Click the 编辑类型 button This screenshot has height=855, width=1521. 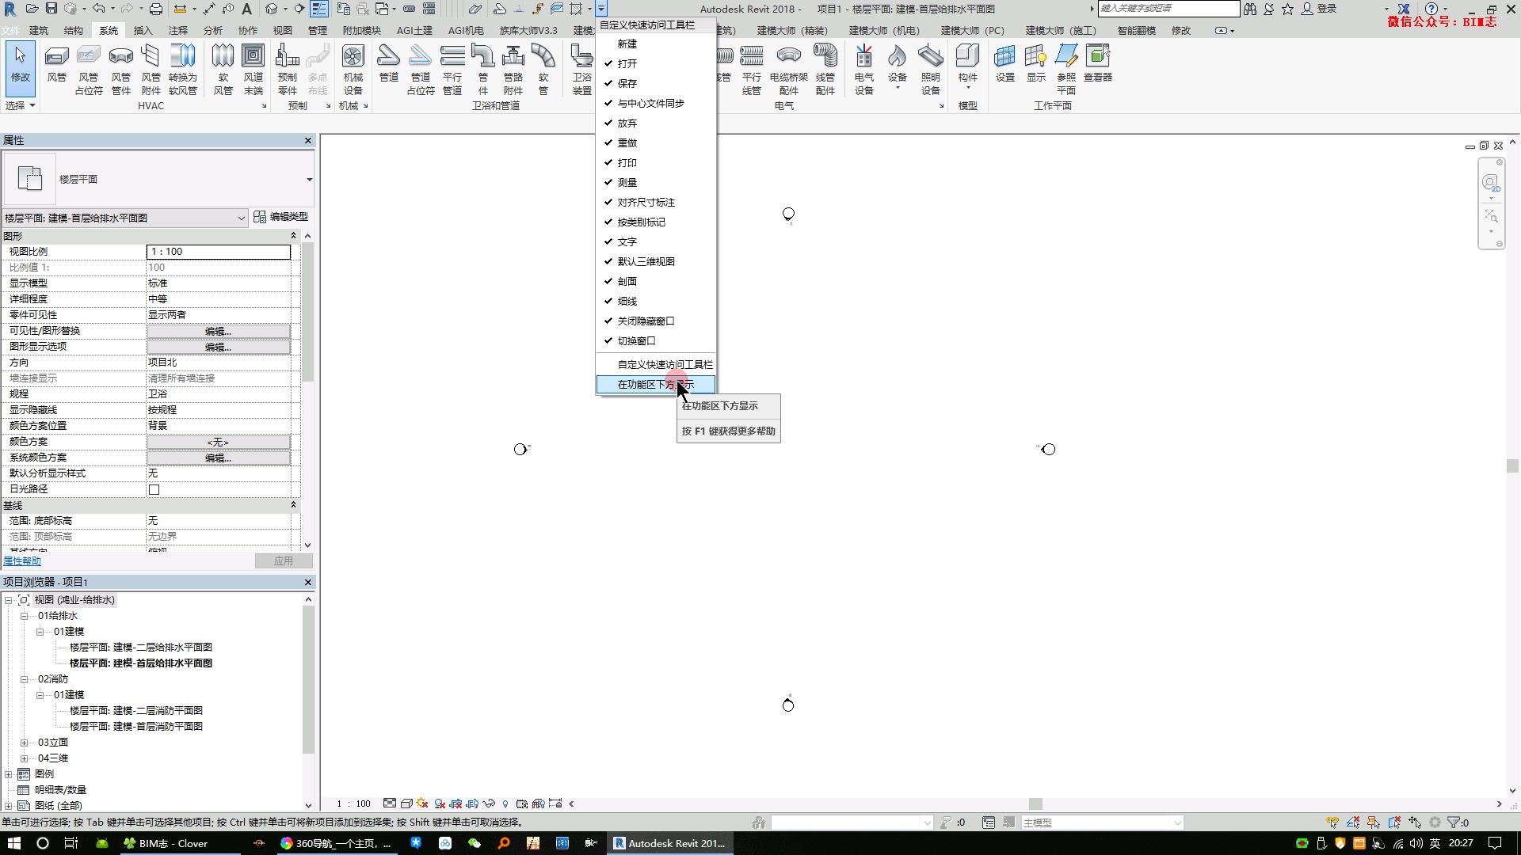click(x=281, y=217)
